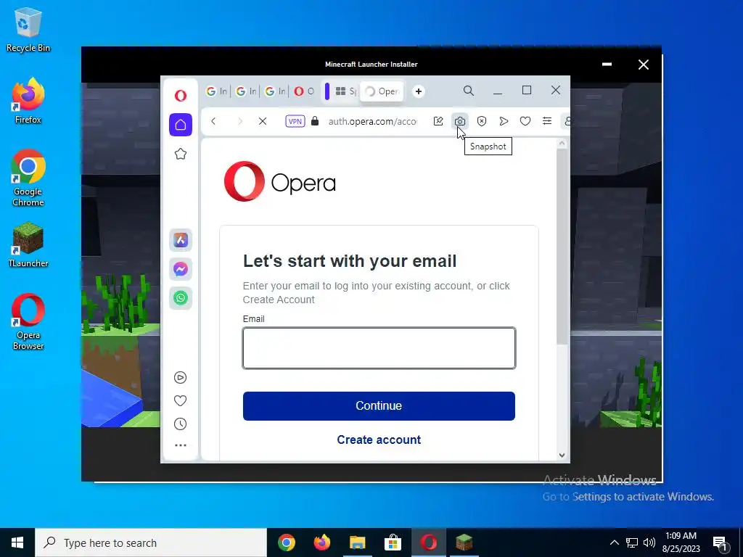Open Pinboards heart icon in sidebar
Viewport: 743px width, 557px height.
coord(180,400)
